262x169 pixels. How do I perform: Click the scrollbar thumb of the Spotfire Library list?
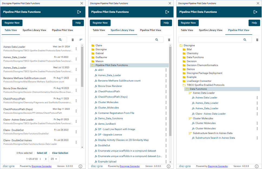[x=170, y=91]
